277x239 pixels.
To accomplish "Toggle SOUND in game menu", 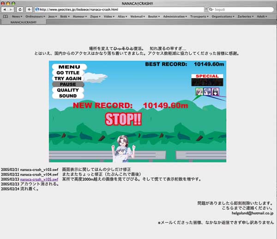I will (x=68, y=96).
